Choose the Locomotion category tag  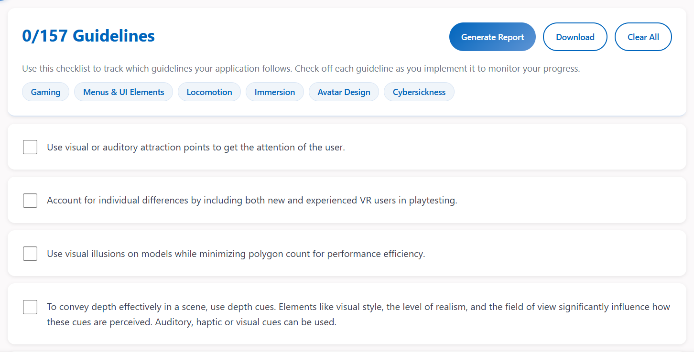coord(209,92)
